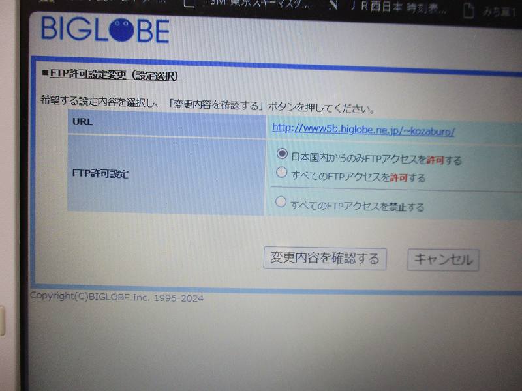The image size is (522, 391).
Task: Click the Copyright BIGLOBE Inc. footer text
Action: pyautogui.click(x=117, y=298)
